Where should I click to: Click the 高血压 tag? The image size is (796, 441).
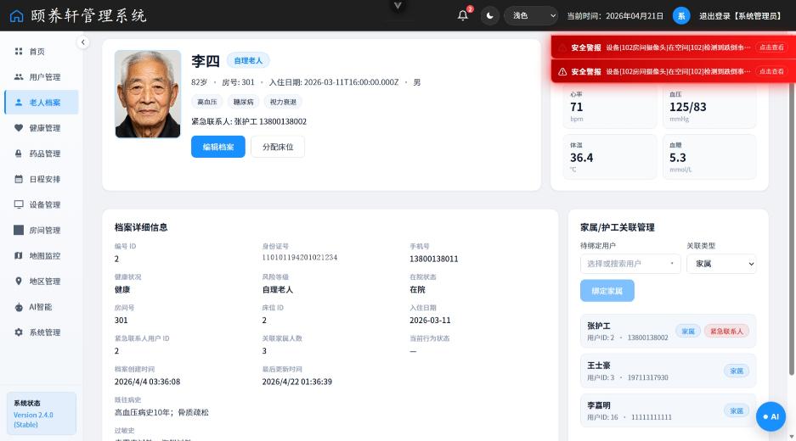[x=207, y=102]
